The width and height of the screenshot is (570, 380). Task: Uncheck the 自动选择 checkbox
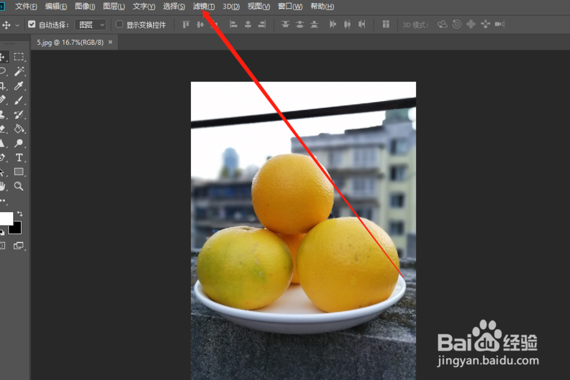click(x=31, y=25)
